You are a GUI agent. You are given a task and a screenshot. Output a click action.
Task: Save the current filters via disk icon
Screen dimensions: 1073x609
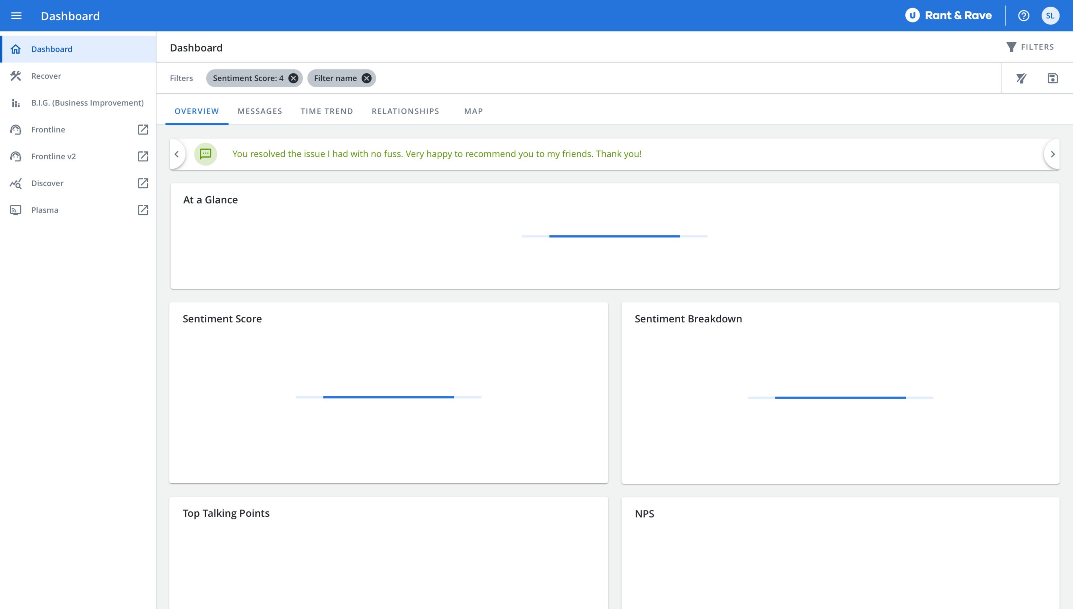click(x=1052, y=78)
